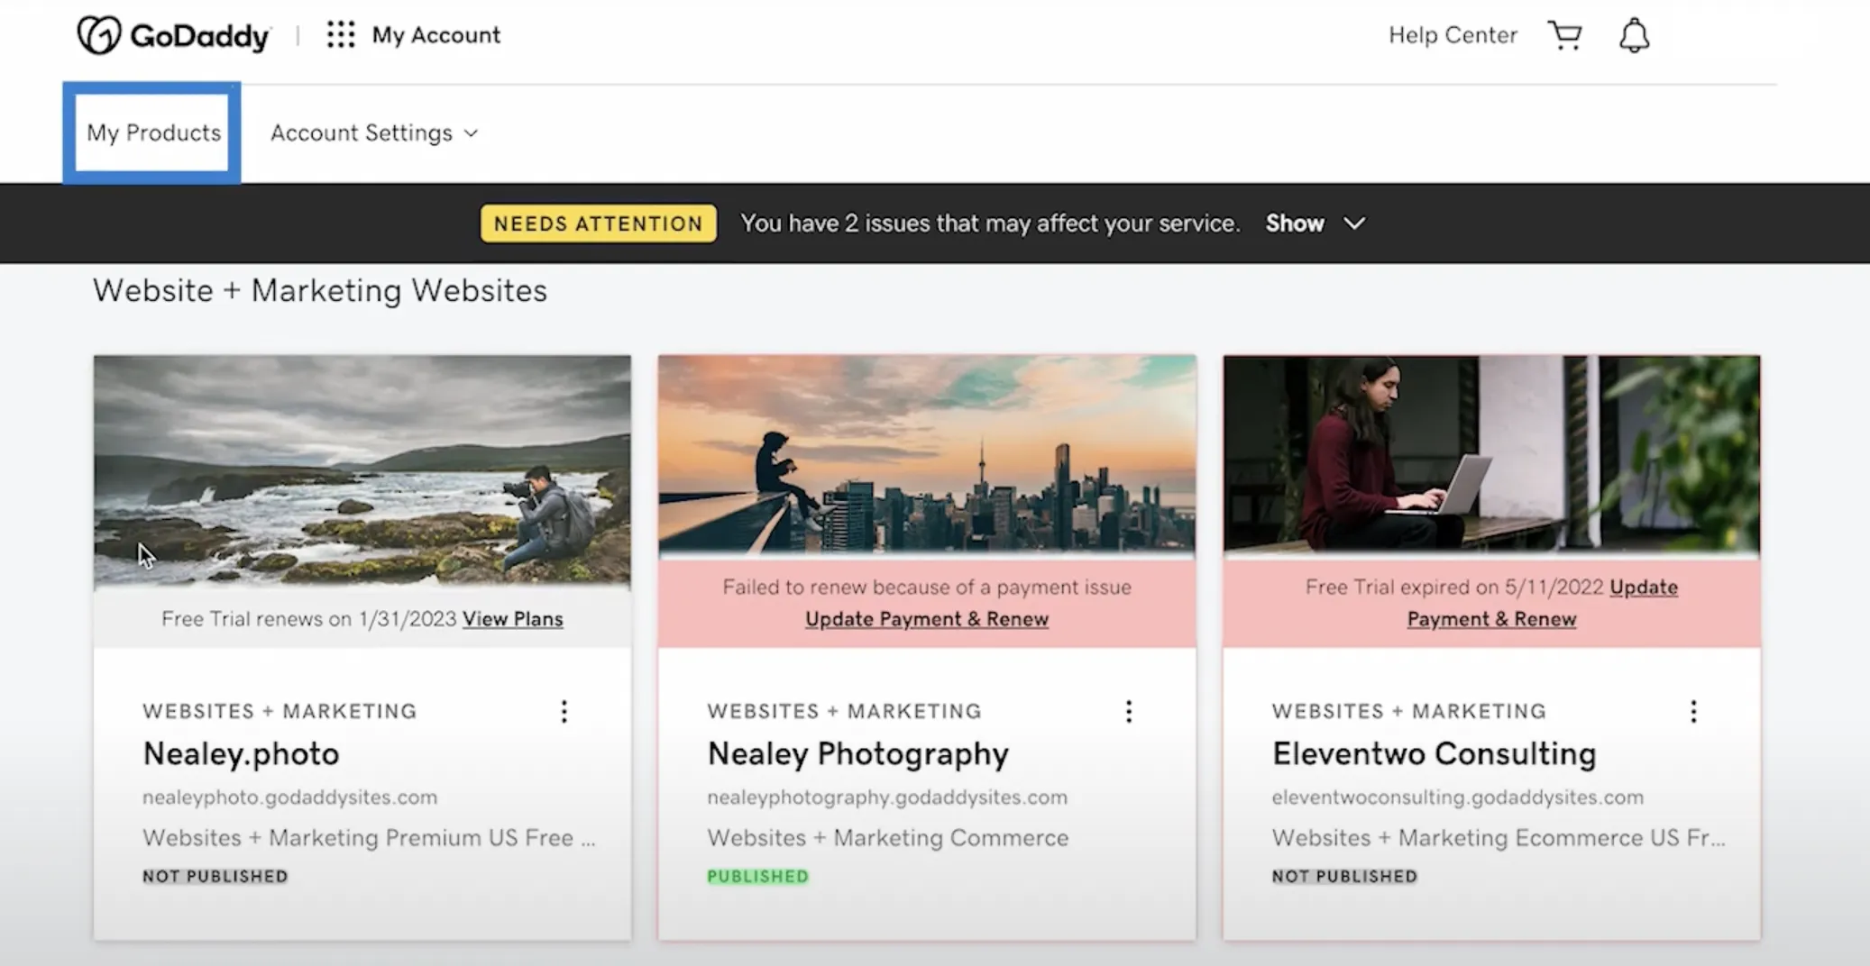
Task: Open three-dot menu on Eleventwo Consulting card
Action: coord(1693,712)
